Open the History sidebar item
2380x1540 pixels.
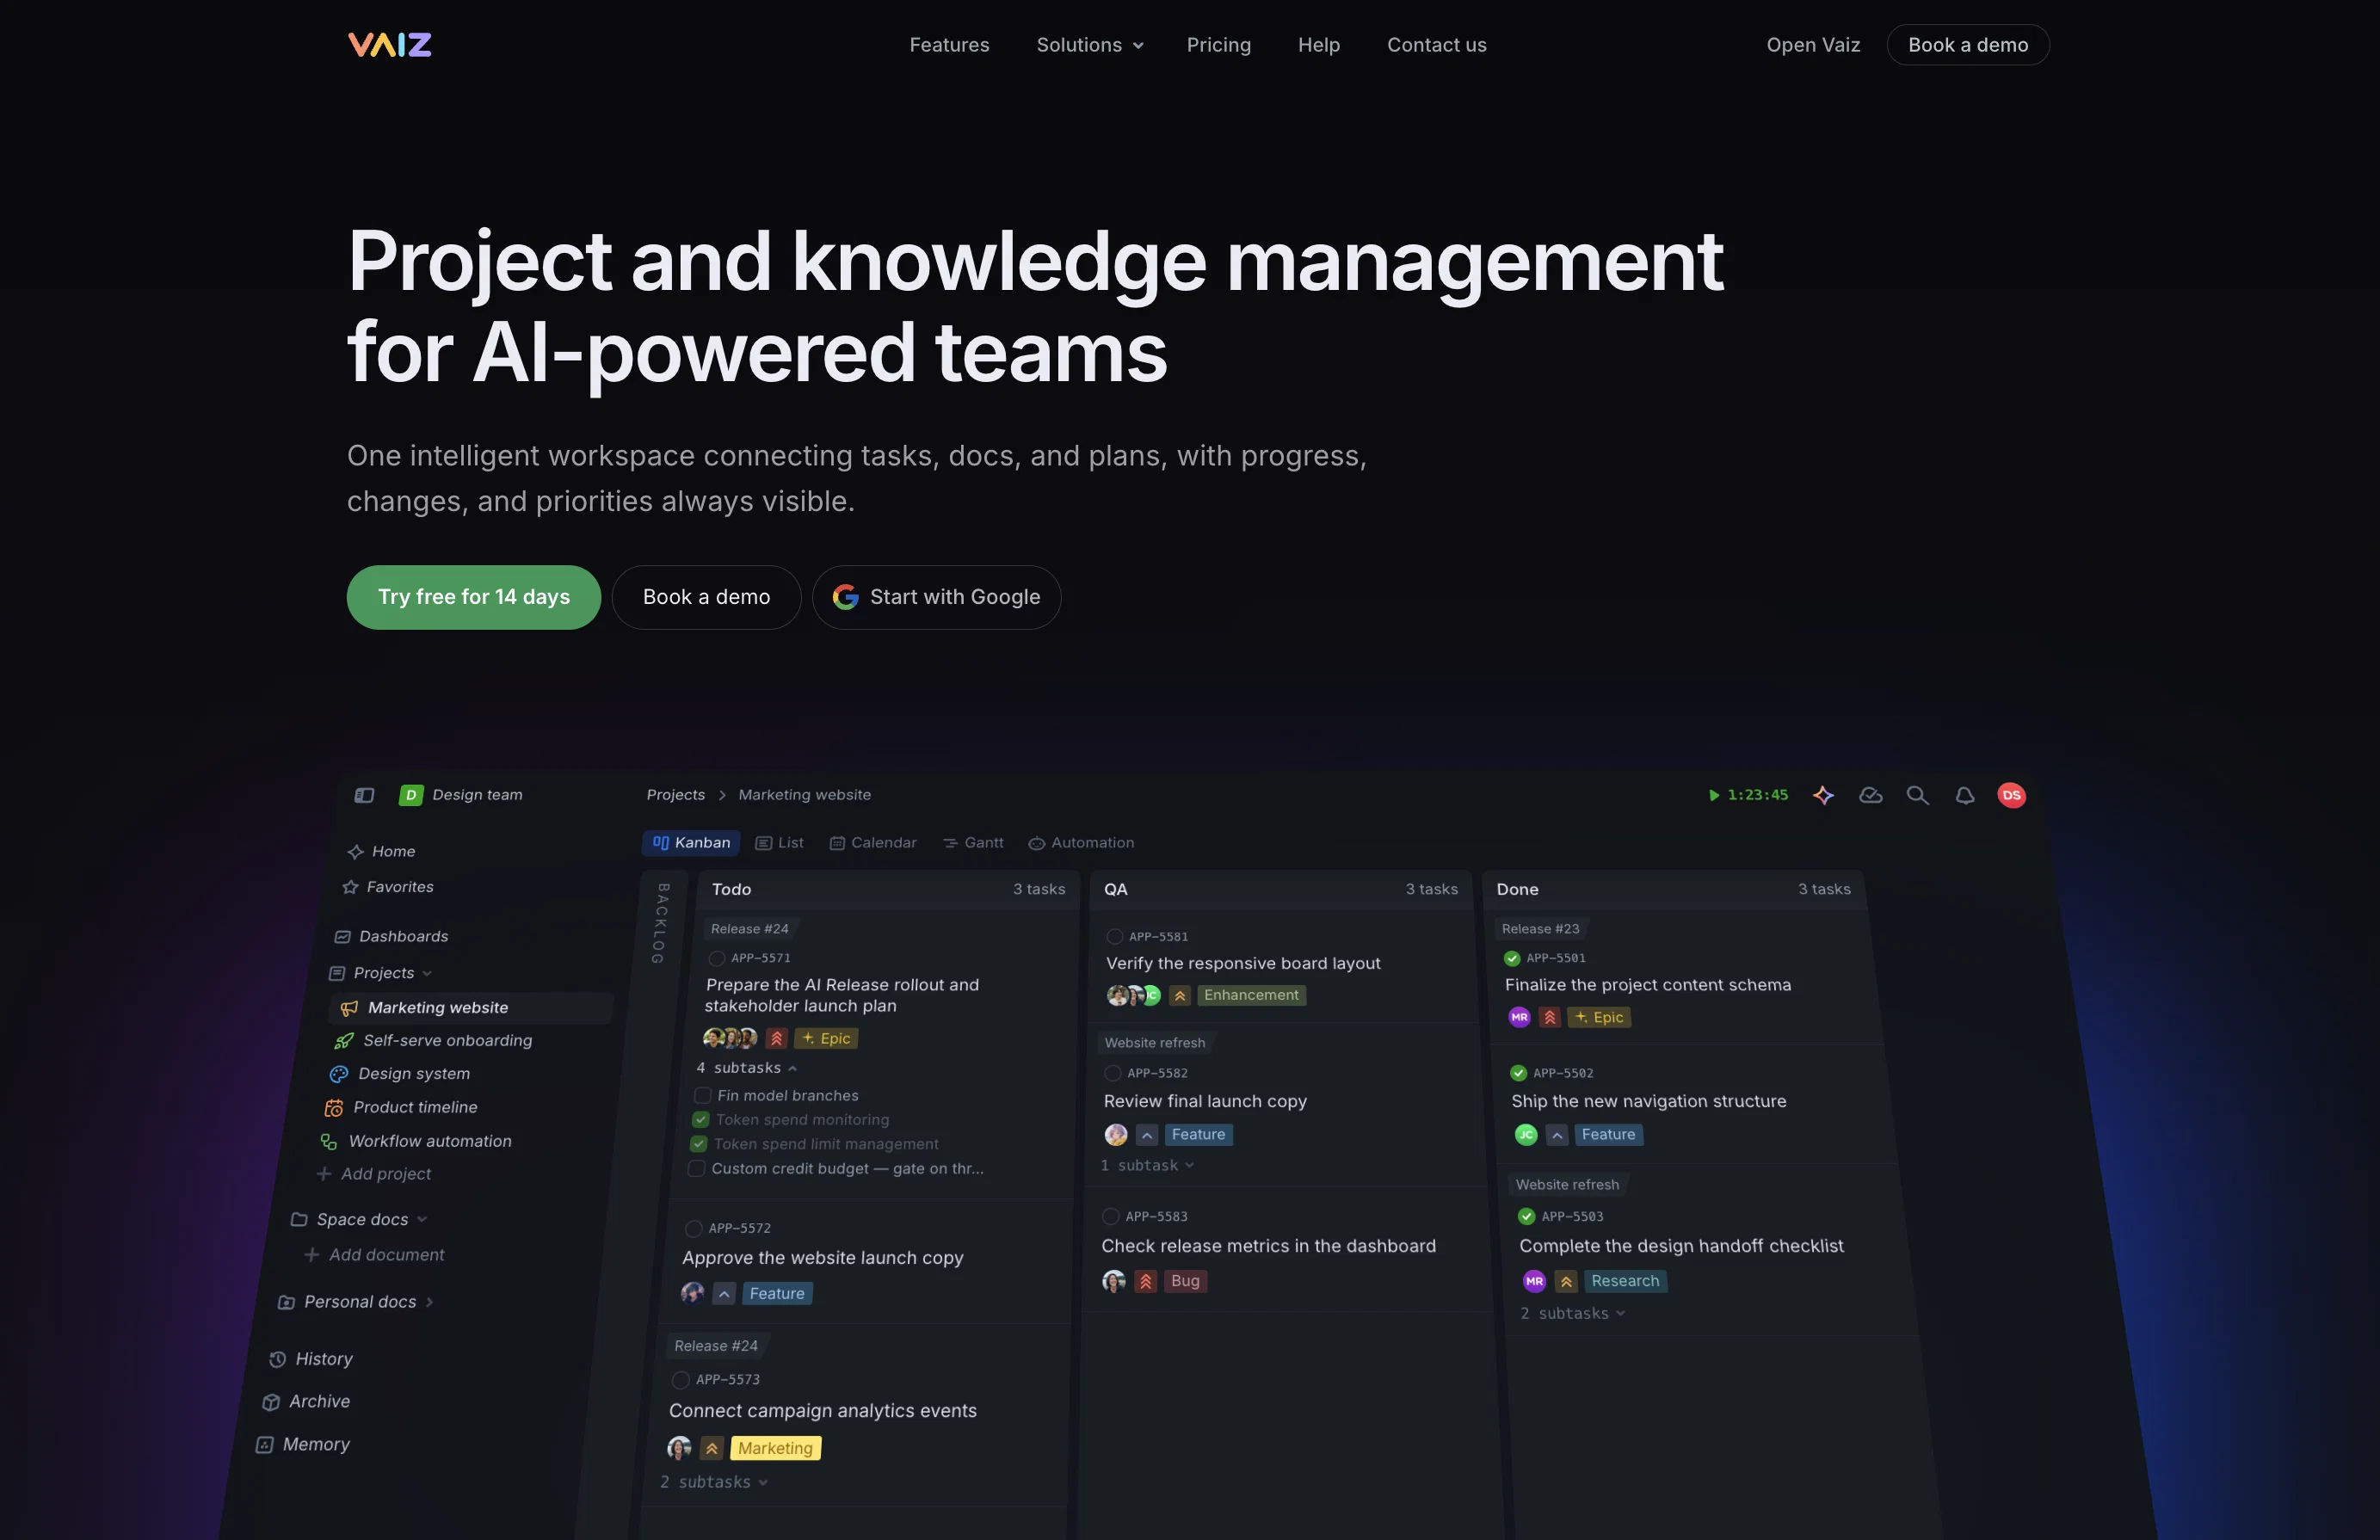(311, 1359)
